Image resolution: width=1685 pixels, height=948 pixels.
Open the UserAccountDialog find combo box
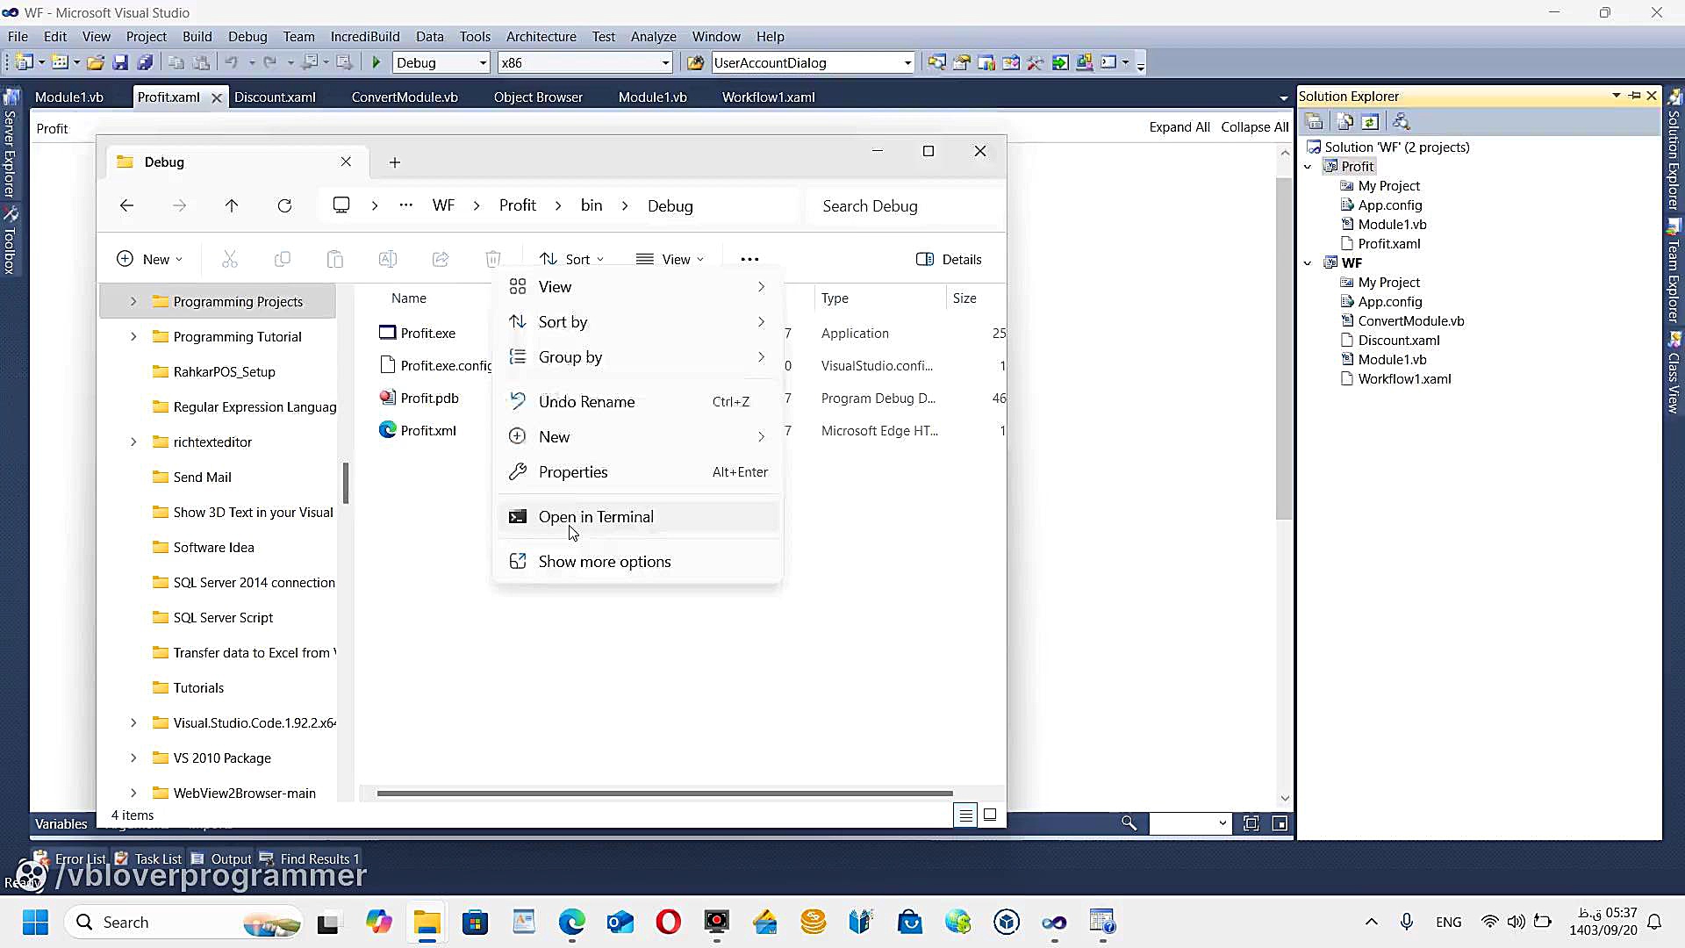(907, 62)
